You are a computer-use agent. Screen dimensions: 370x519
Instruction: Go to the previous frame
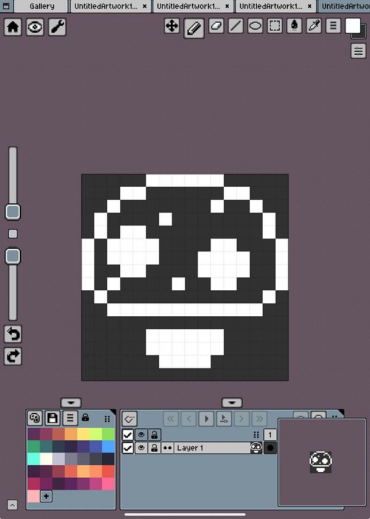[189, 419]
